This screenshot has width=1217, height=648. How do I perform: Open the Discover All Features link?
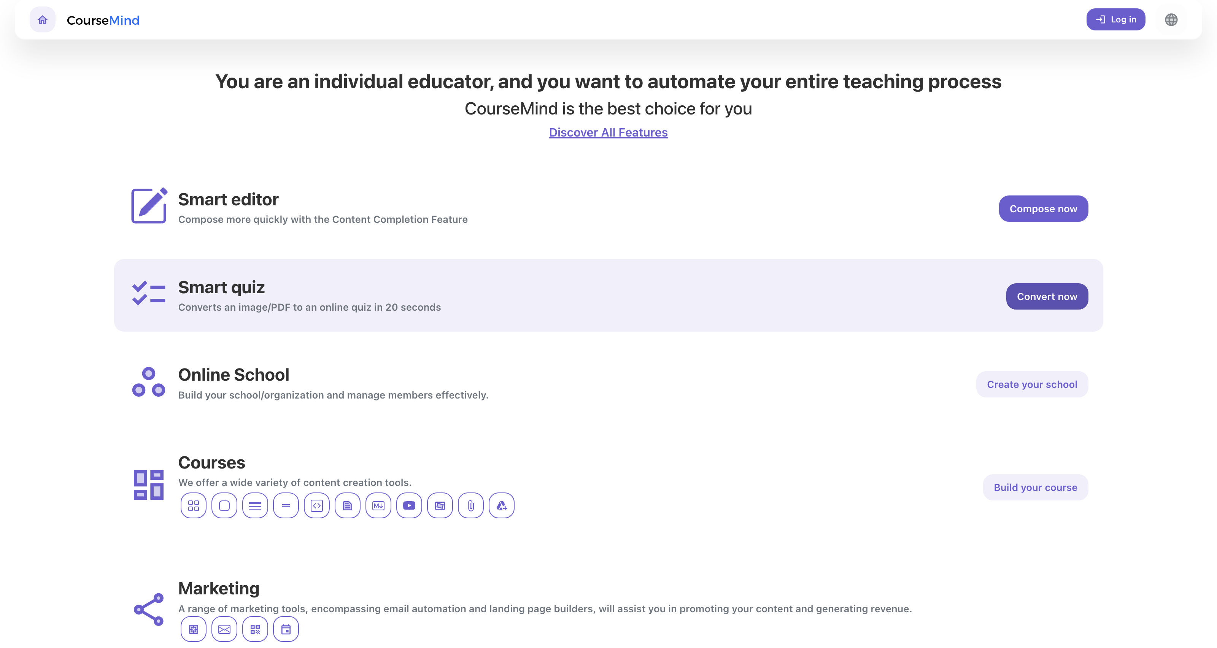pos(608,132)
